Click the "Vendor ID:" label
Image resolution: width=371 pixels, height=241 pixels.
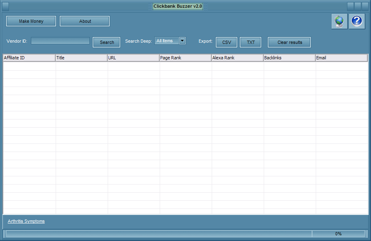(17, 41)
